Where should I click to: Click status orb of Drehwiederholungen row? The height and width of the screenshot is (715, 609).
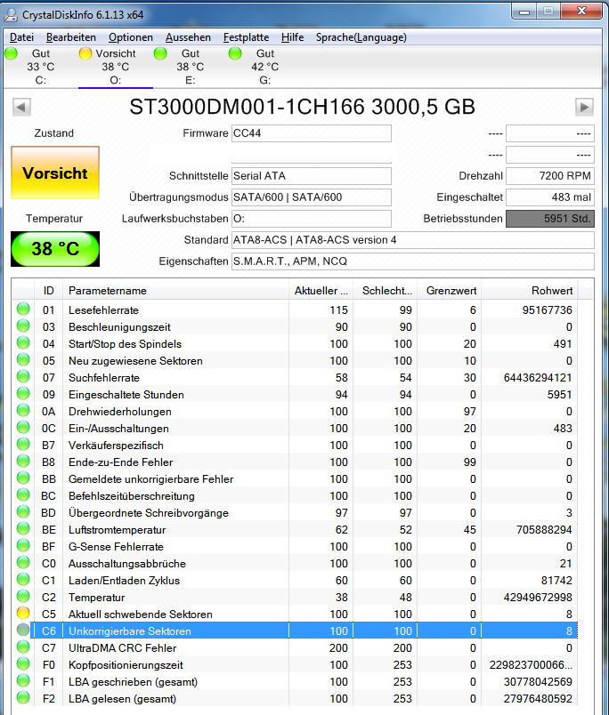[23, 410]
